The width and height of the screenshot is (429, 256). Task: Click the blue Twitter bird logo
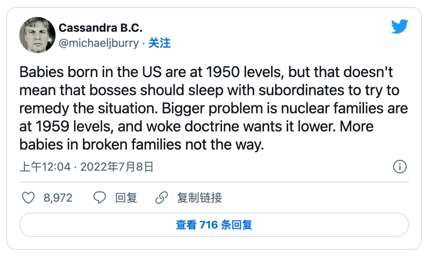coord(399,27)
